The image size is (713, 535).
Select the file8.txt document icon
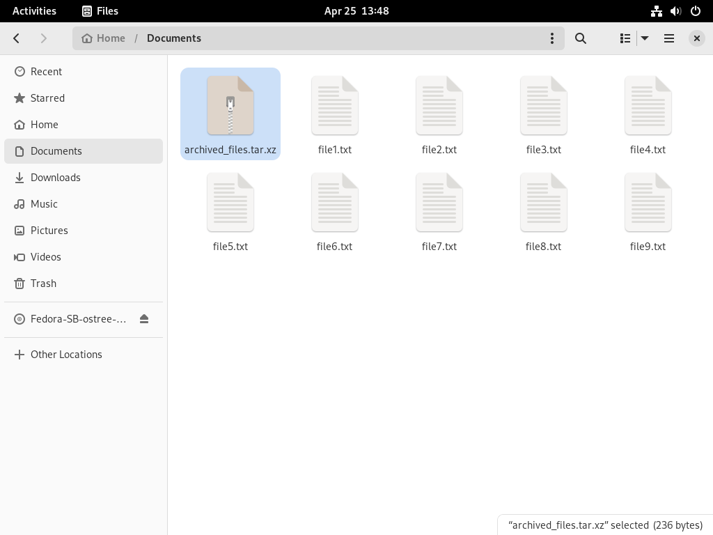[x=543, y=202]
